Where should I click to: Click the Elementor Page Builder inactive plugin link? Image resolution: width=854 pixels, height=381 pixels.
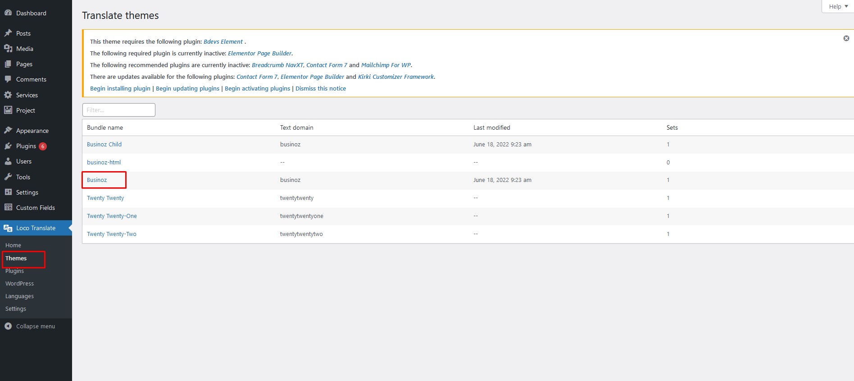(x=259, y=54)
